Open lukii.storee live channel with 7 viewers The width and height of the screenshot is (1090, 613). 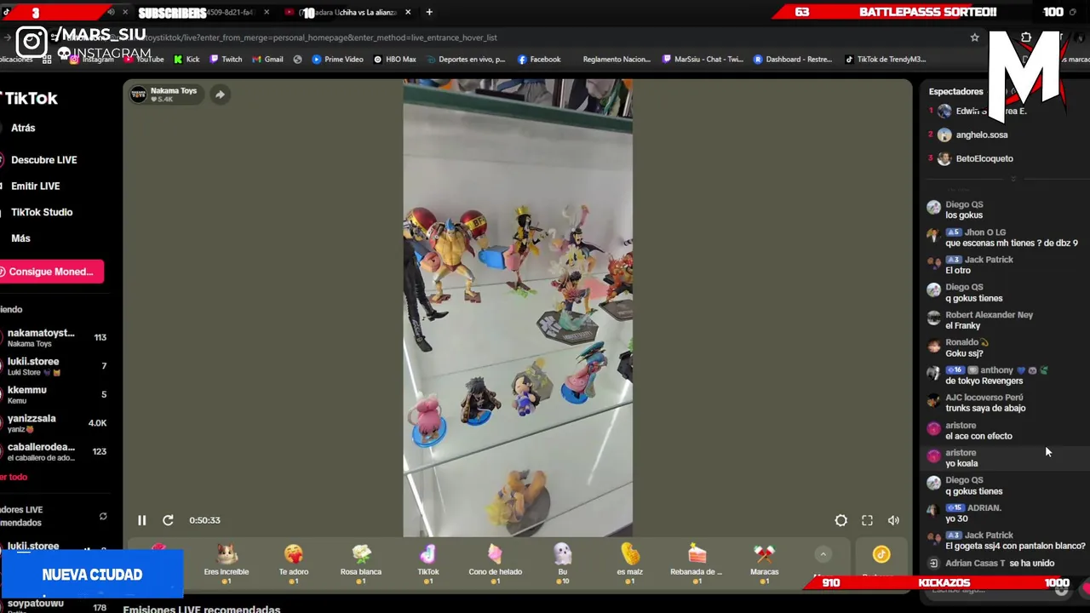54,366
